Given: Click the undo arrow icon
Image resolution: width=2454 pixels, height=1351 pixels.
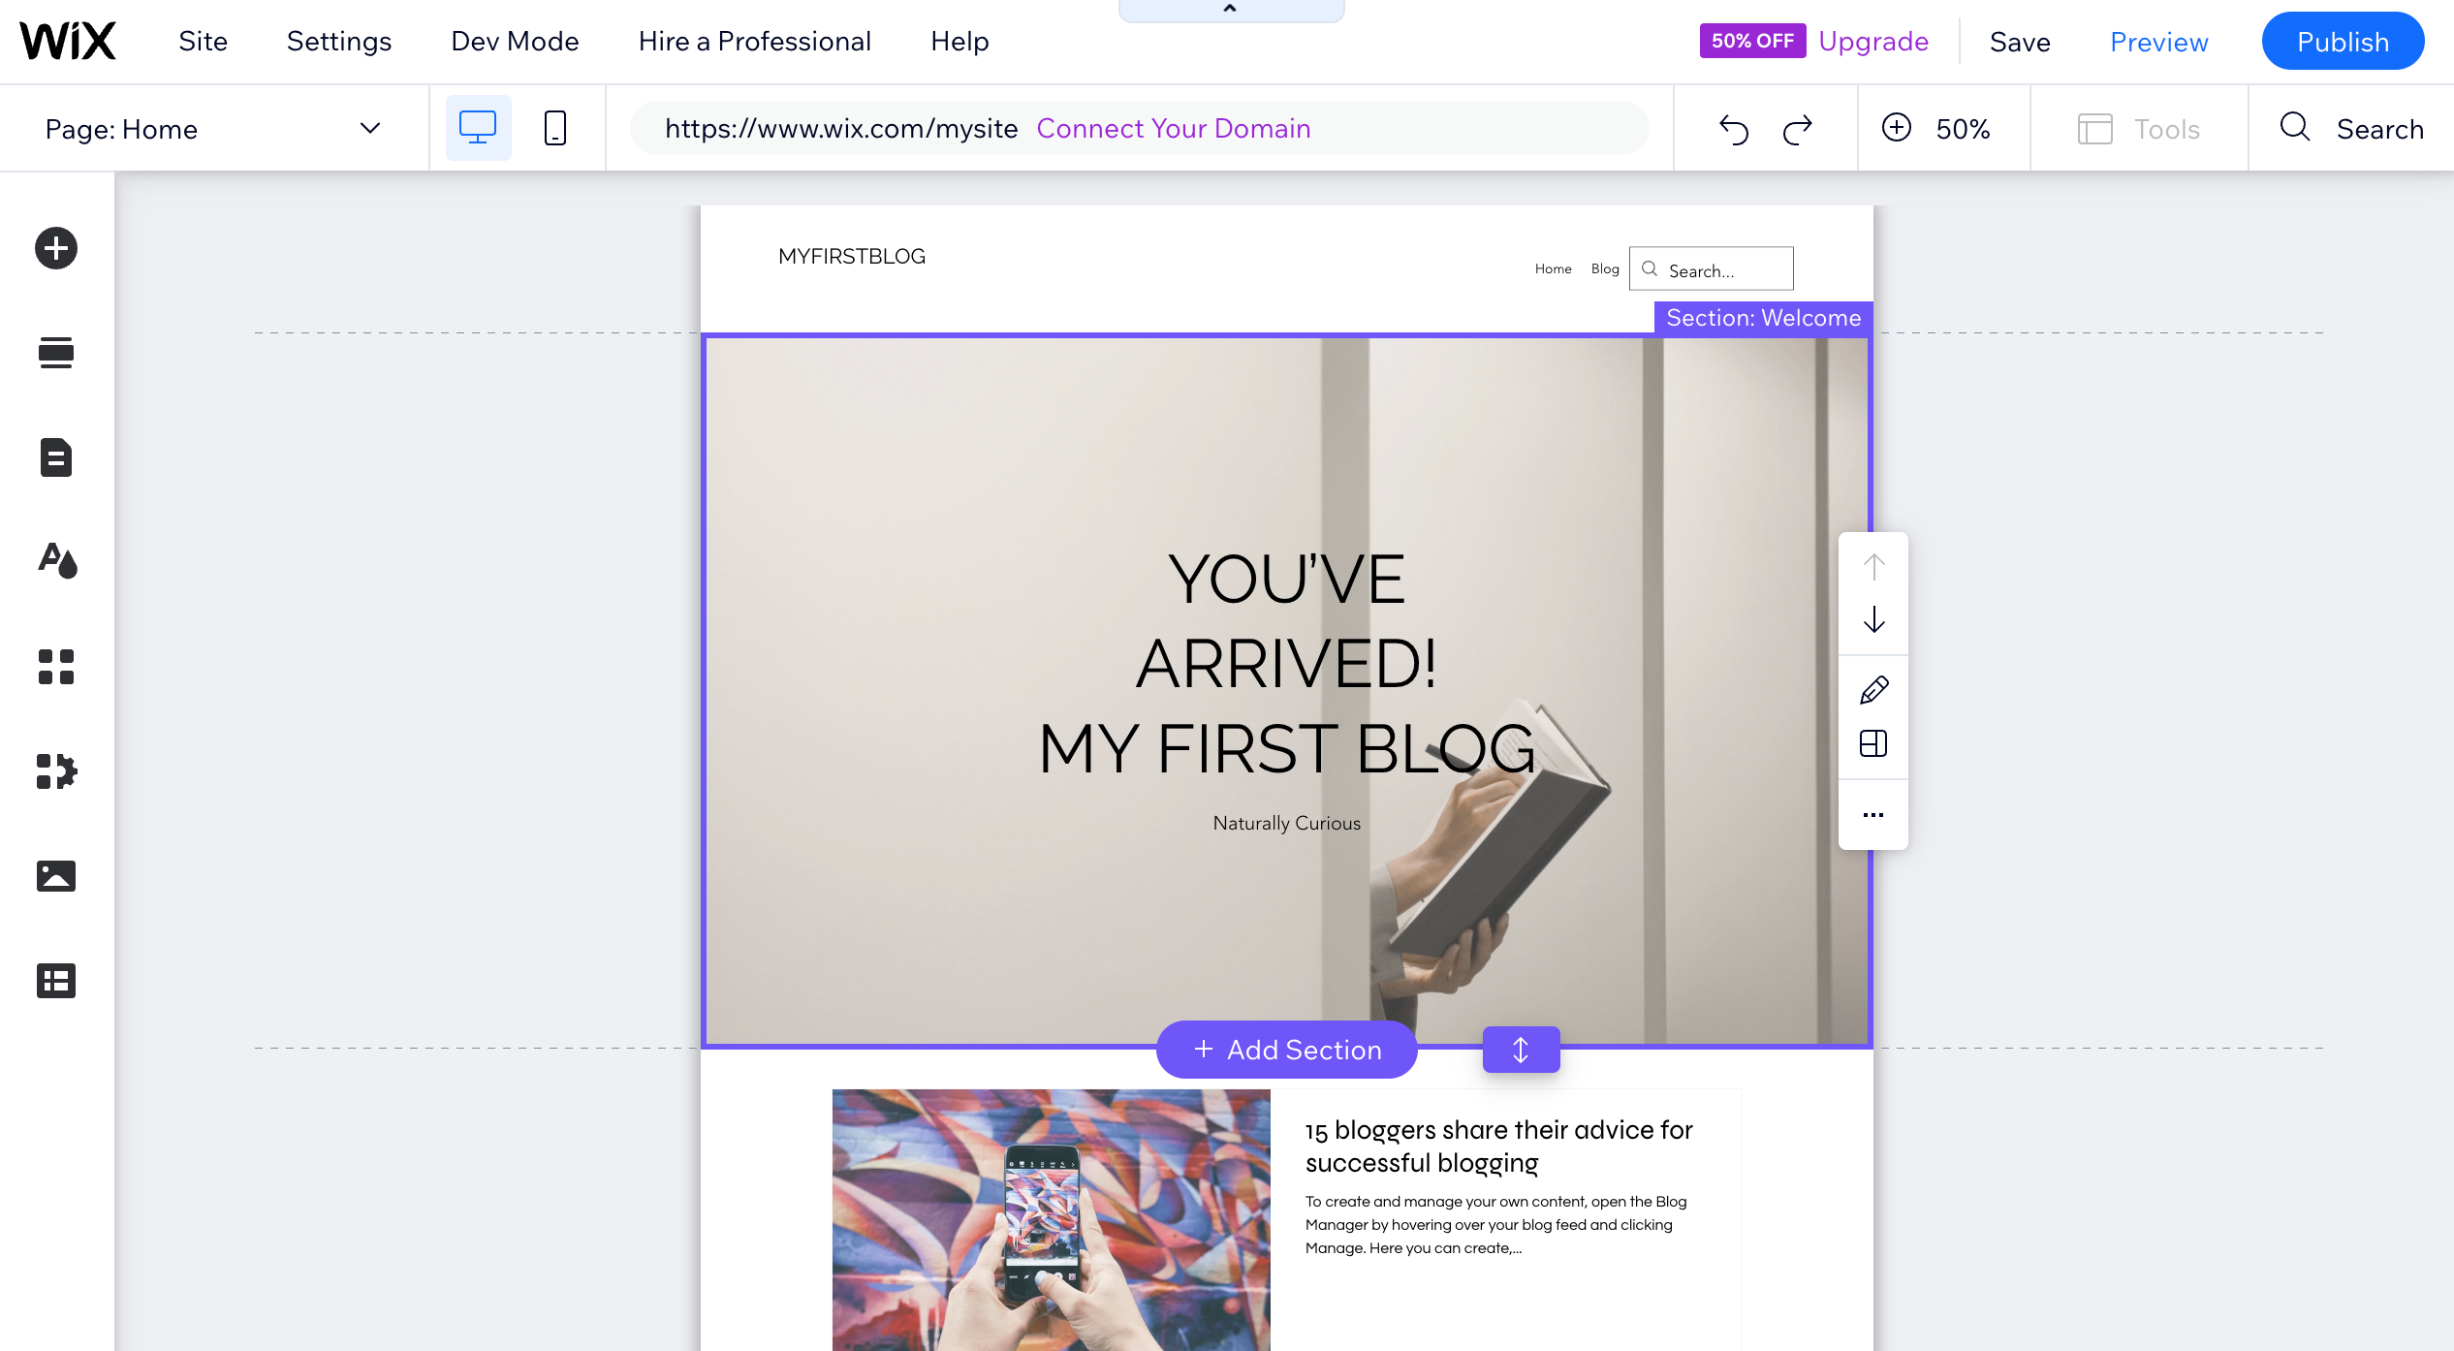Looking at the screenshot, I should 1734,129.
